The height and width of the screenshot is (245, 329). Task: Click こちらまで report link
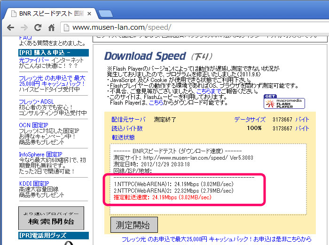click(x=209, y=91)
